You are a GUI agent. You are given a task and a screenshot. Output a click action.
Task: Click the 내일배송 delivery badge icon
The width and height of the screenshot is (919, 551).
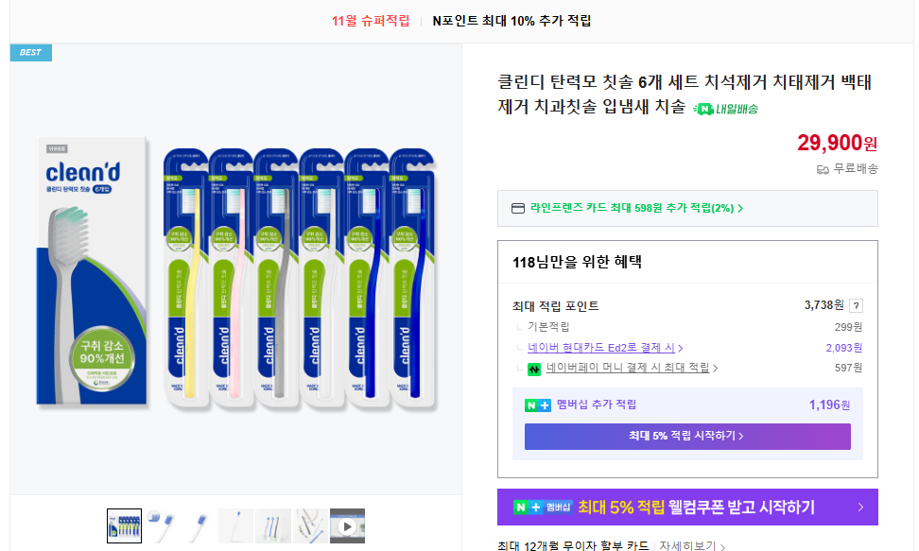click(703, 109)
